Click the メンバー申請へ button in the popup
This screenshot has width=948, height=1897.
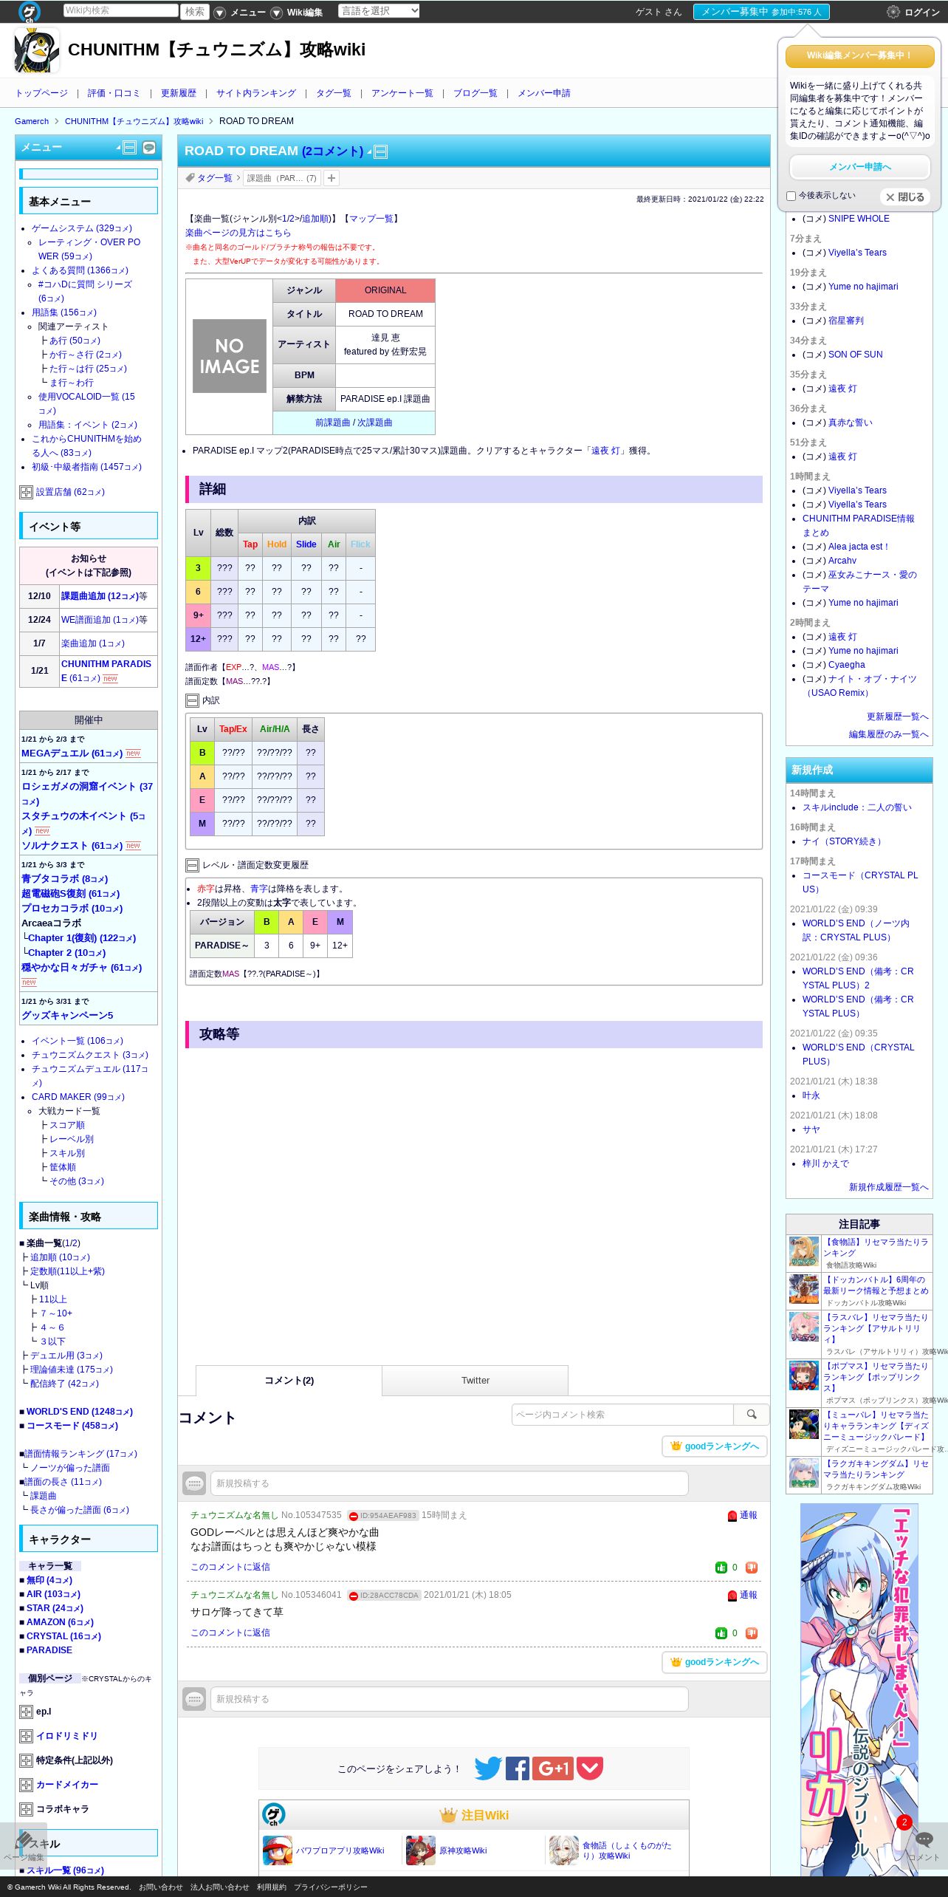pyautogui.click(x=860, y=167)
